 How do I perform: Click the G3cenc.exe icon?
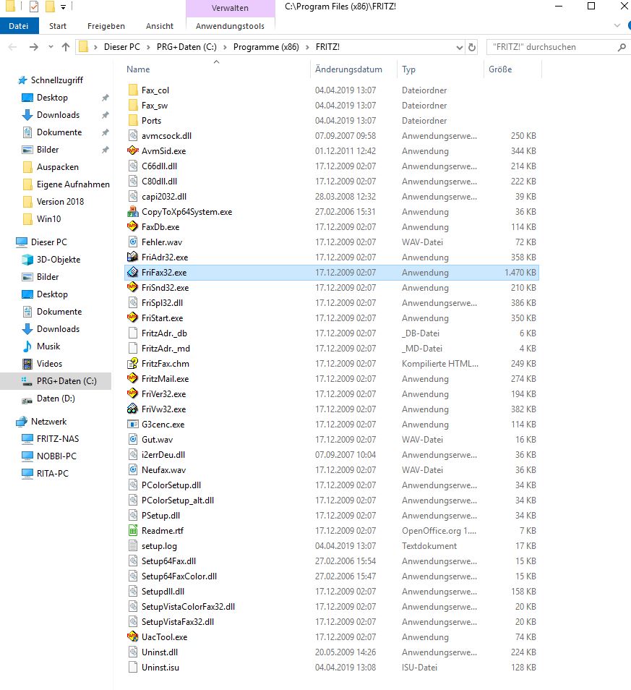coord(132,425)
